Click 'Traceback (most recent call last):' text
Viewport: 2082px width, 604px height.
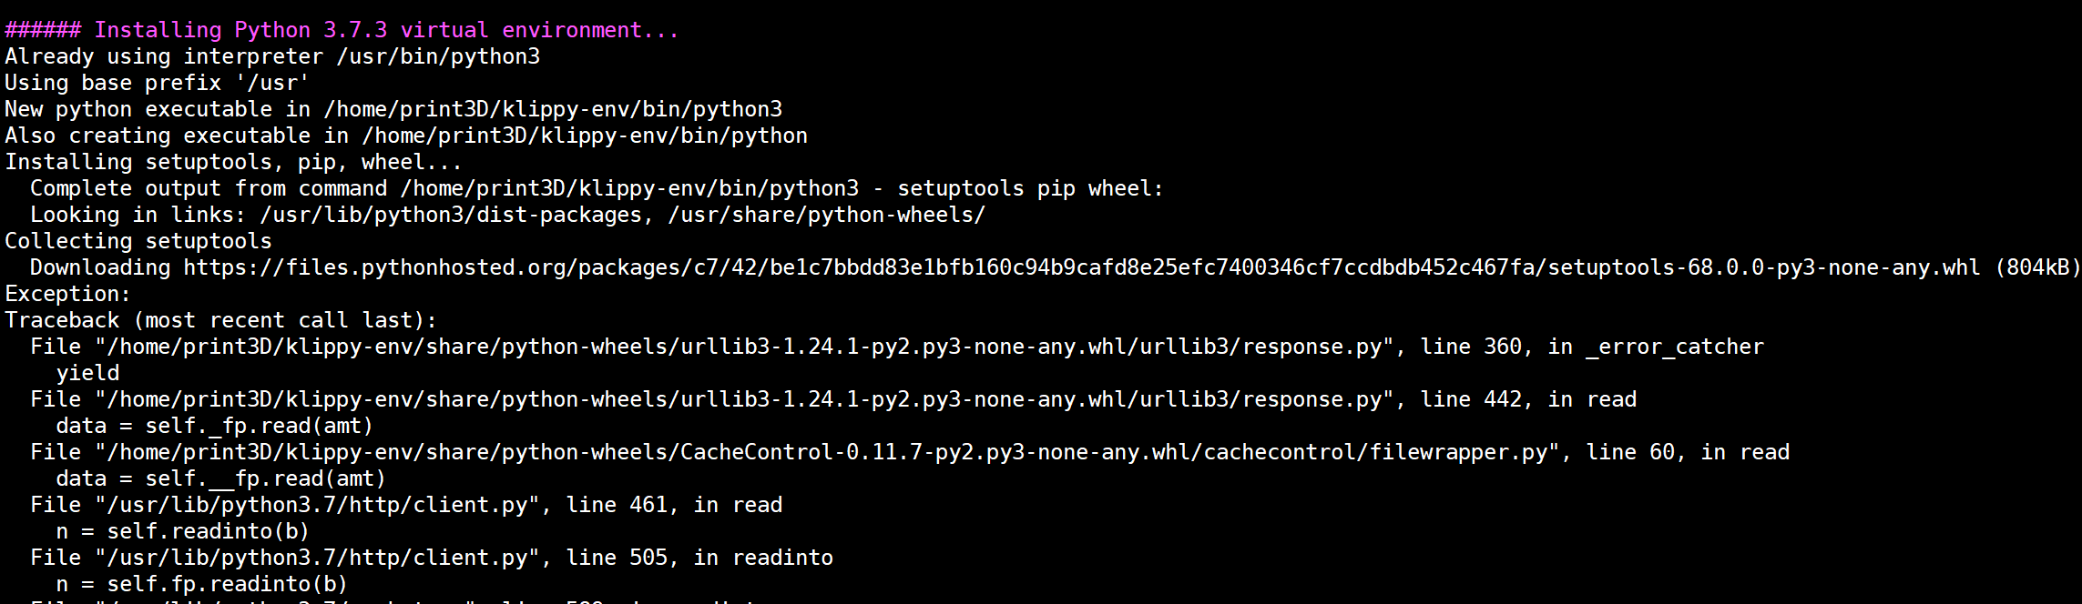tap(221, 320)
